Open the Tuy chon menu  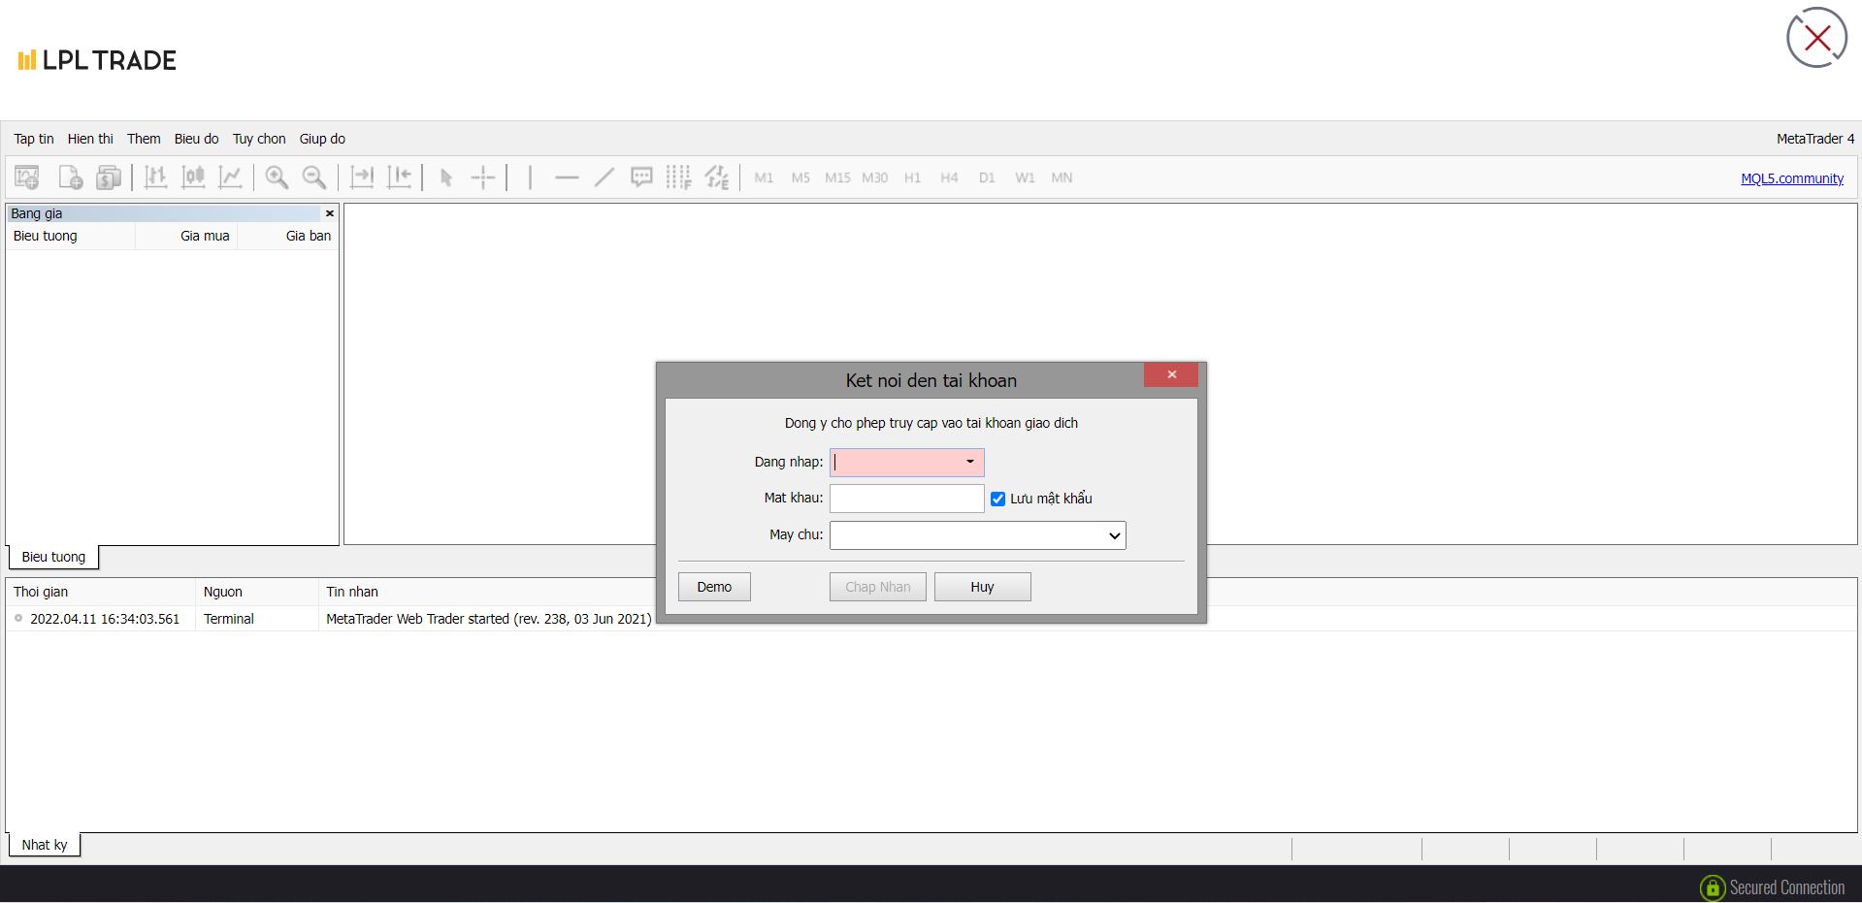[259, 139]
